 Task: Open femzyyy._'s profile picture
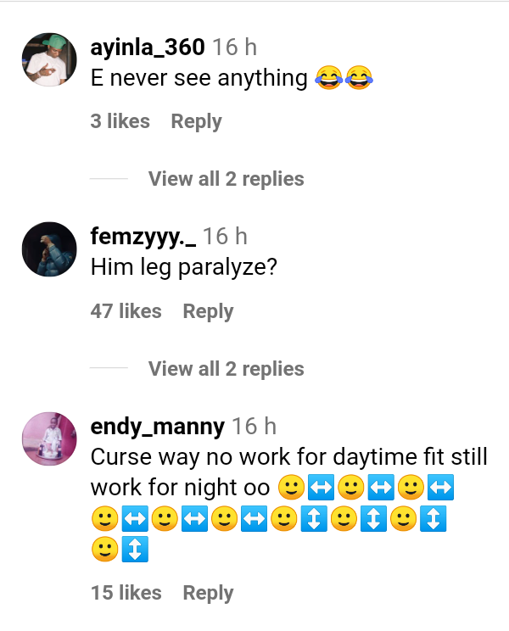point(48,249)
